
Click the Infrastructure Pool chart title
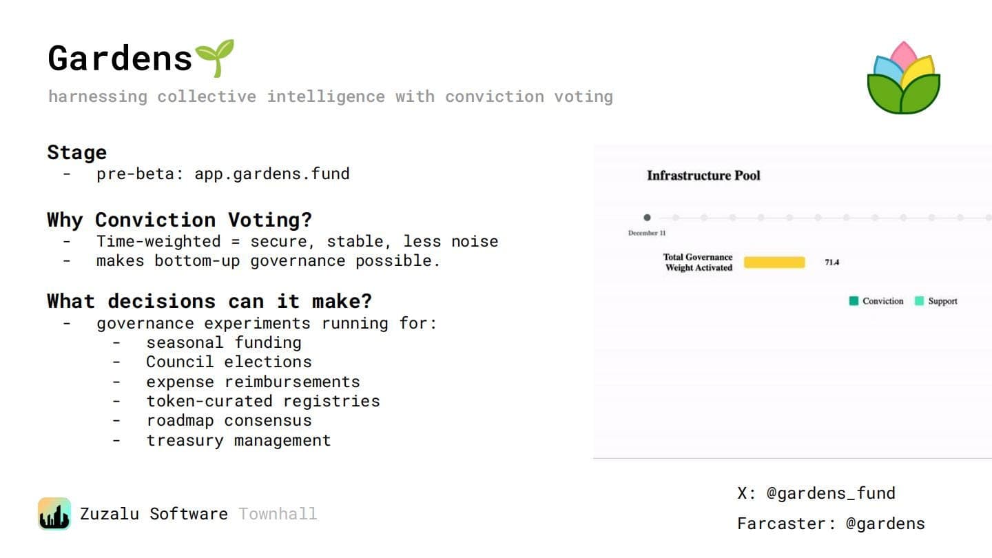(703, 176)
